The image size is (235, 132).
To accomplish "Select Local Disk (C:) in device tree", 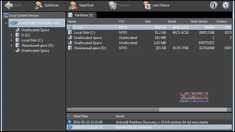I will coord(32,40).
